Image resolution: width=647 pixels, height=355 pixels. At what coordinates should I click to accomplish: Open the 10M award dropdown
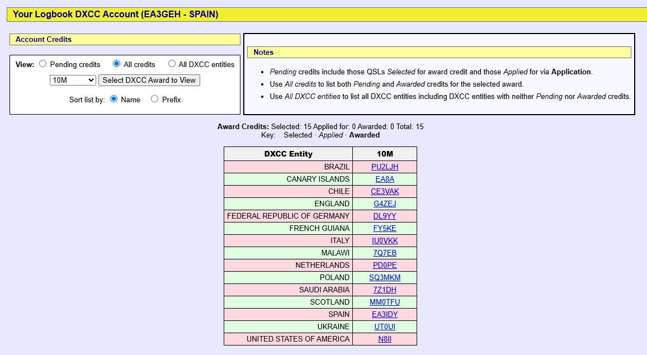[x=73, y=80]
